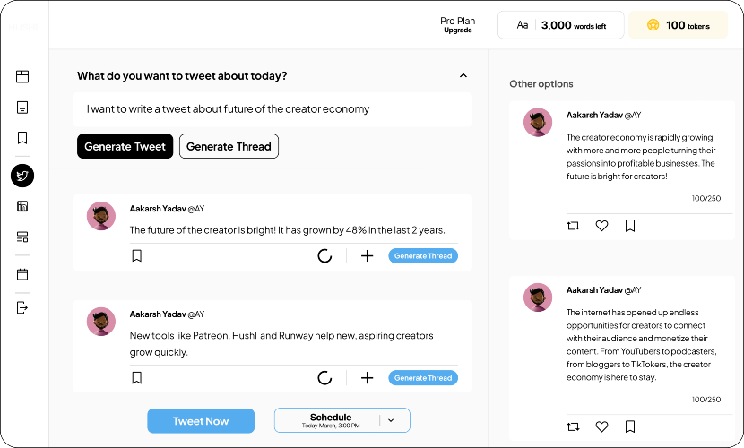Image resolution: width=744 pixels, height=448 pixels.
Task: Open the calendar icon in sidebar
Action: coord(22,274)
